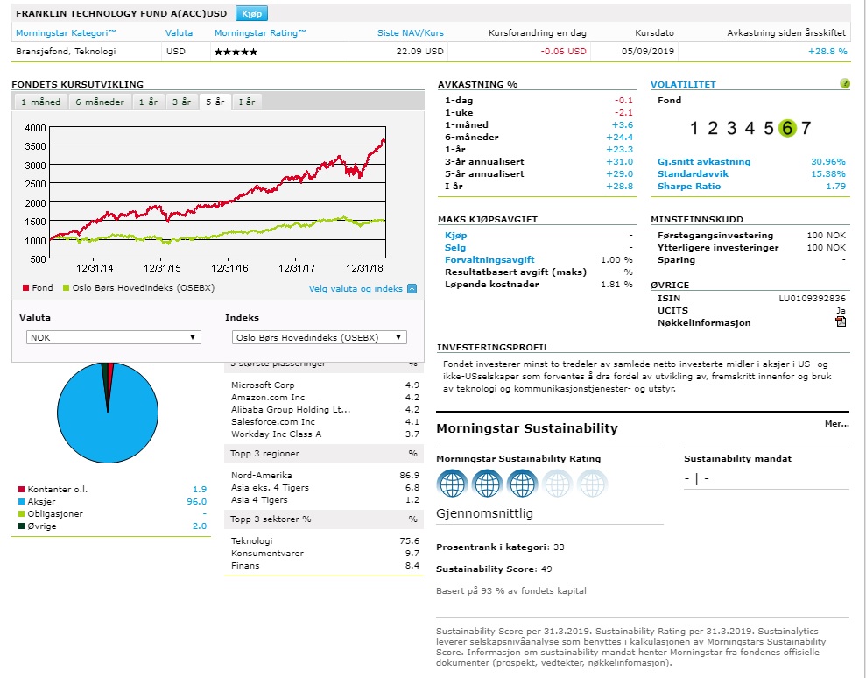Click the Aksjer 96.0 allocation value
Screen dimensions: 866x678
click(x=197, y=502)
